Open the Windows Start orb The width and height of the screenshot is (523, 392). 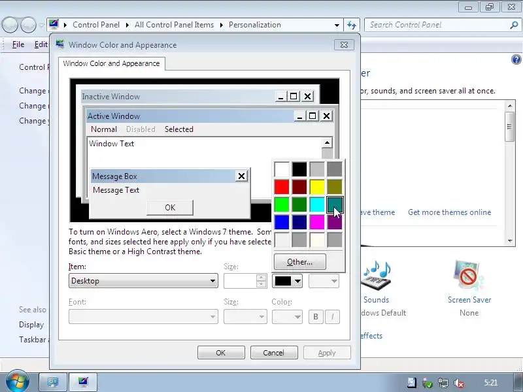pos(17,382)
